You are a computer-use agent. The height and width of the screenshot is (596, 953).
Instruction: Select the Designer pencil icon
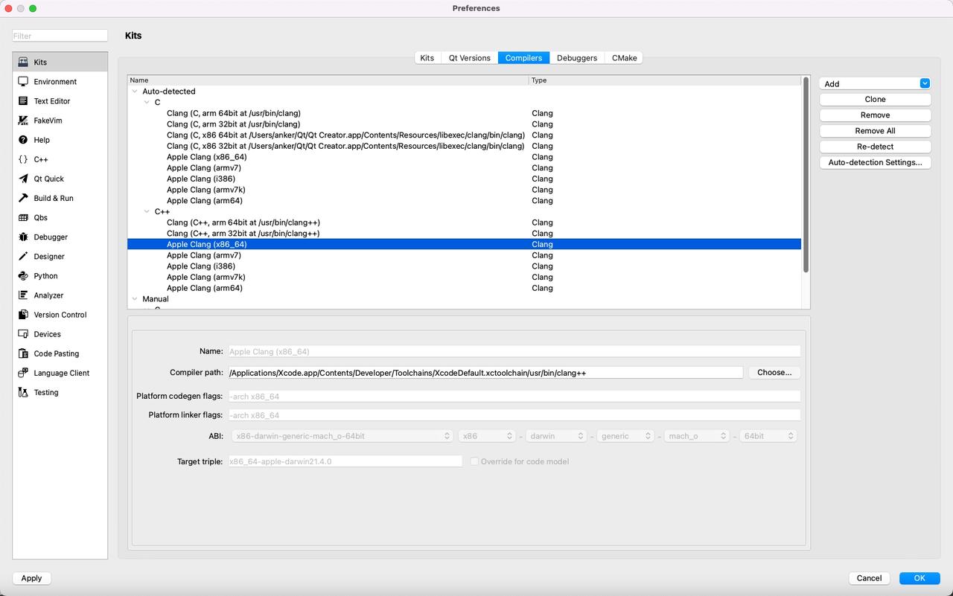coord(23,256)
